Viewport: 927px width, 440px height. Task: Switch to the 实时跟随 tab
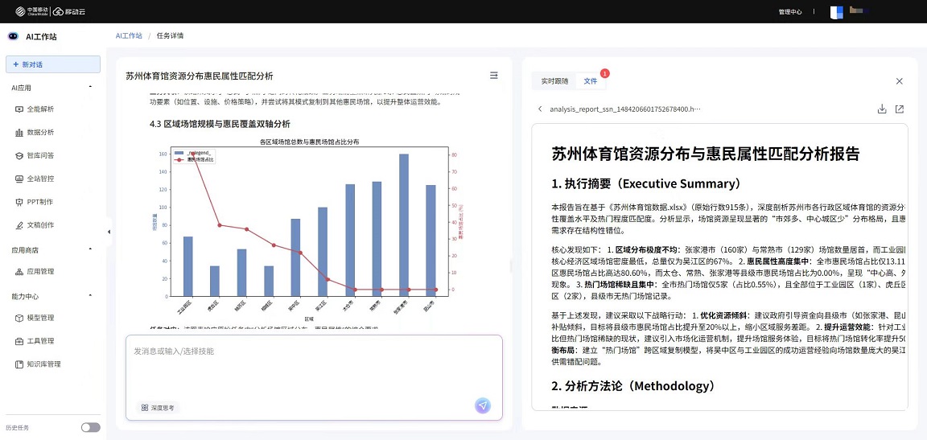[x=554, y=81]
